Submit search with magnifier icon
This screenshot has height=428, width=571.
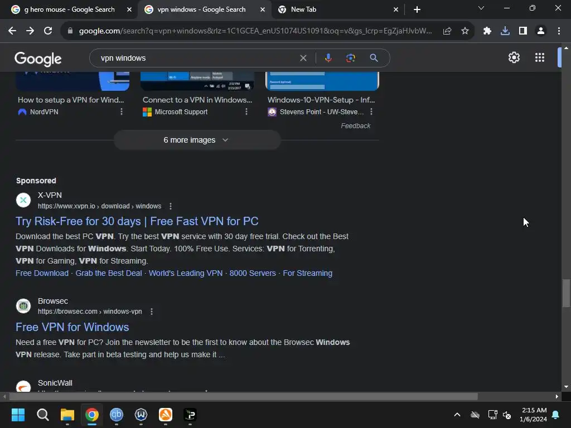(x=374, y=58)
